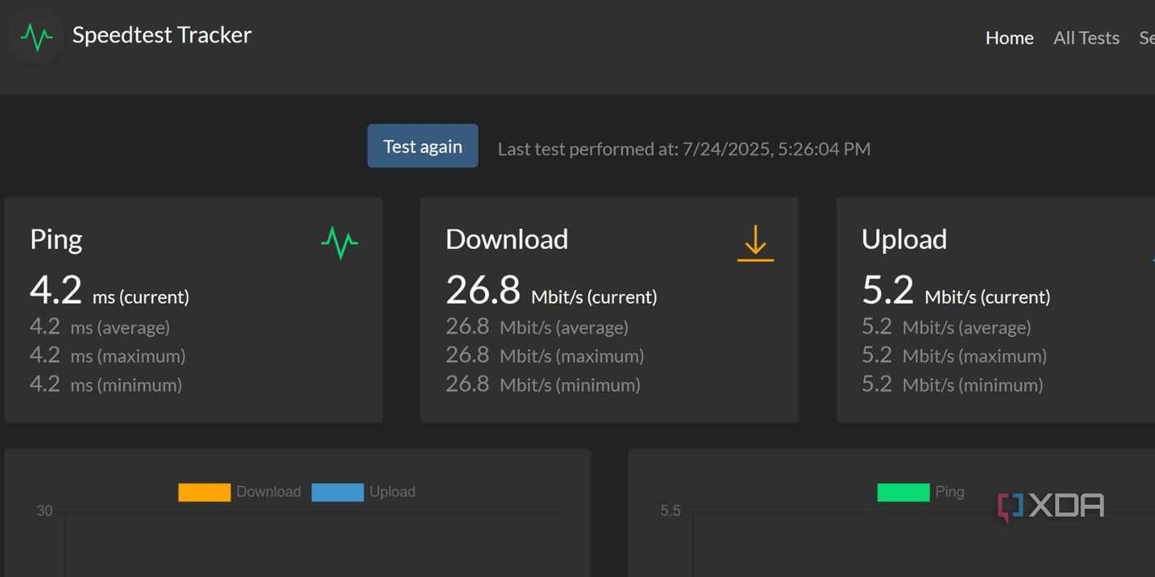Click the Ping card heading

pos(56,239)
